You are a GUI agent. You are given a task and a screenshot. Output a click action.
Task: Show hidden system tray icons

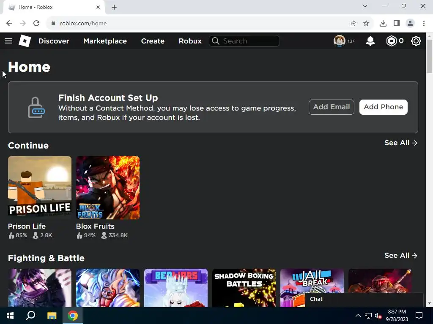pos(358,316)
